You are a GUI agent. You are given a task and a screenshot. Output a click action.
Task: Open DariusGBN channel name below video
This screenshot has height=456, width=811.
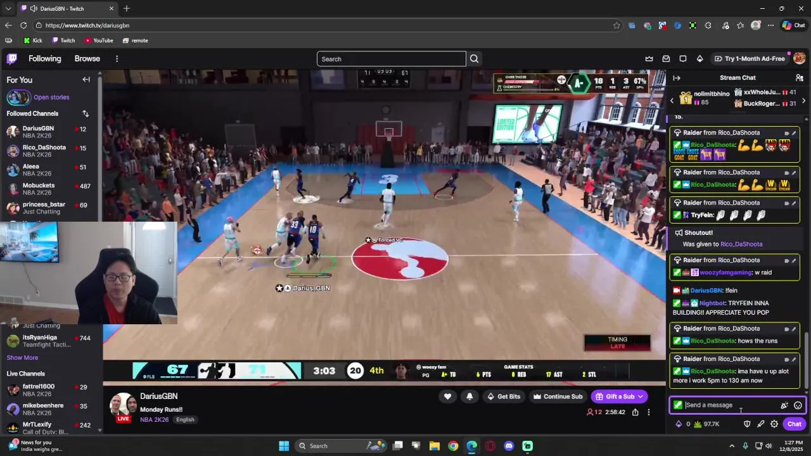click(158, 396)
